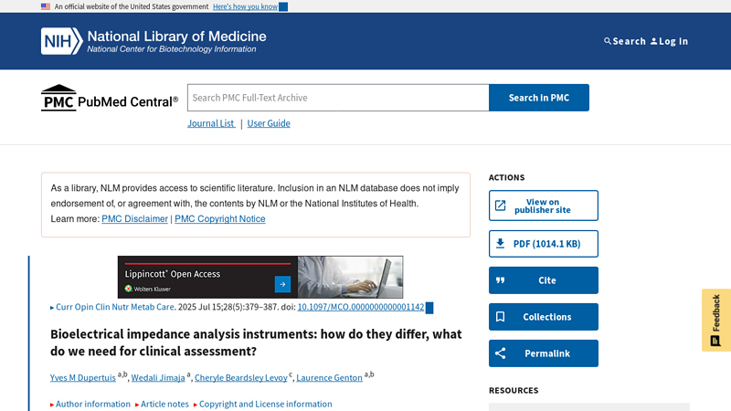
Task: Open the Feedback side tab
Action: [716, 320]
